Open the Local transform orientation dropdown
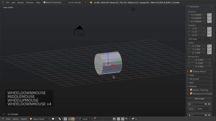 tap(87, 119)
